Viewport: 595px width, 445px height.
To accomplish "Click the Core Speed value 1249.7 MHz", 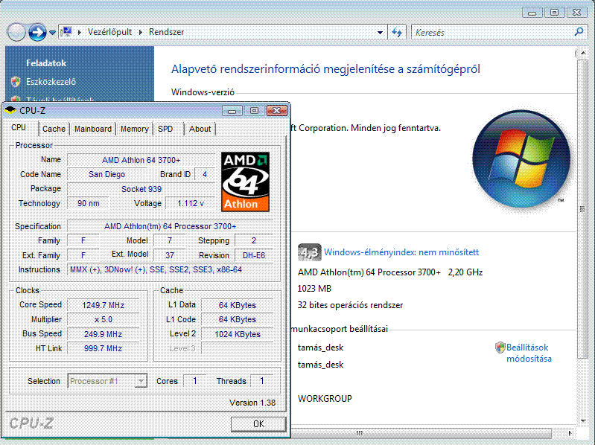I will 104,305.
